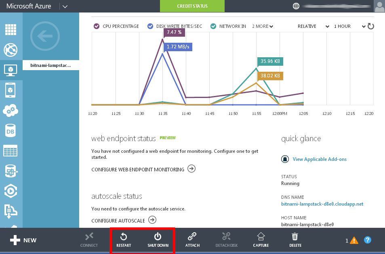
Task: Capture the virtual machine image
Action: (x=261, y=240)
